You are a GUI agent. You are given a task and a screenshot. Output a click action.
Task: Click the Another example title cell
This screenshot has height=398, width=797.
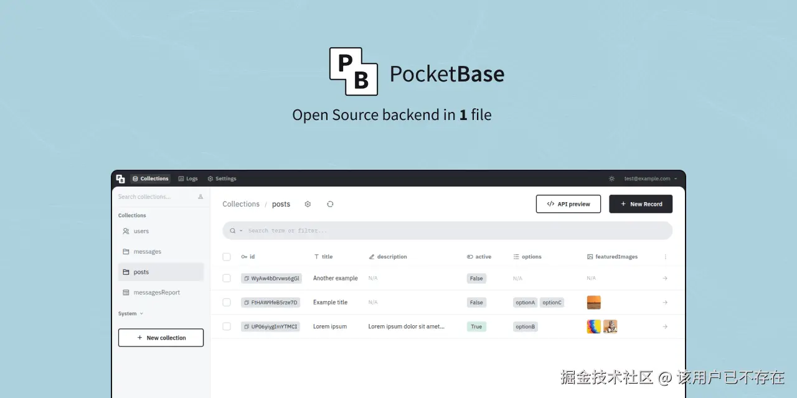[x=336, y=278]
